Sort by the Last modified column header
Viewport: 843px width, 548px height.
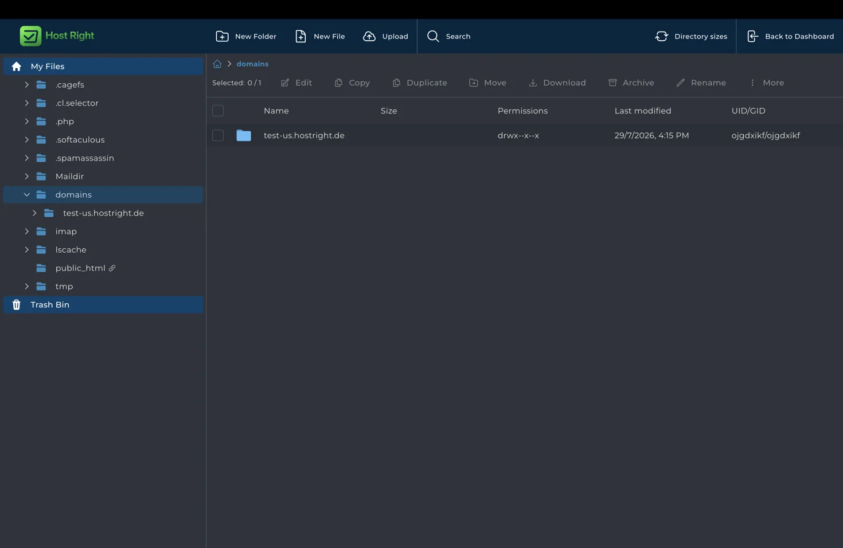click(643, 111)
